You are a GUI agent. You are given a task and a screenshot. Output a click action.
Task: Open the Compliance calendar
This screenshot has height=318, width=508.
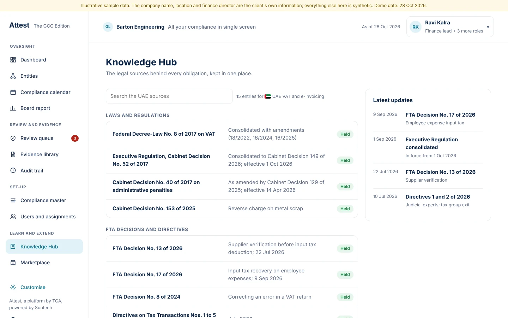pos(44,92)
